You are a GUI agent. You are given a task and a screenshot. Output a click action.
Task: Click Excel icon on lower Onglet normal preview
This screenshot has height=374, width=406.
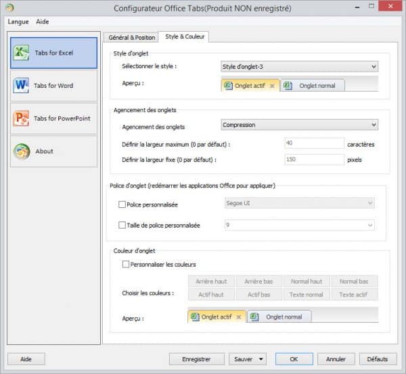coord(254,317)
